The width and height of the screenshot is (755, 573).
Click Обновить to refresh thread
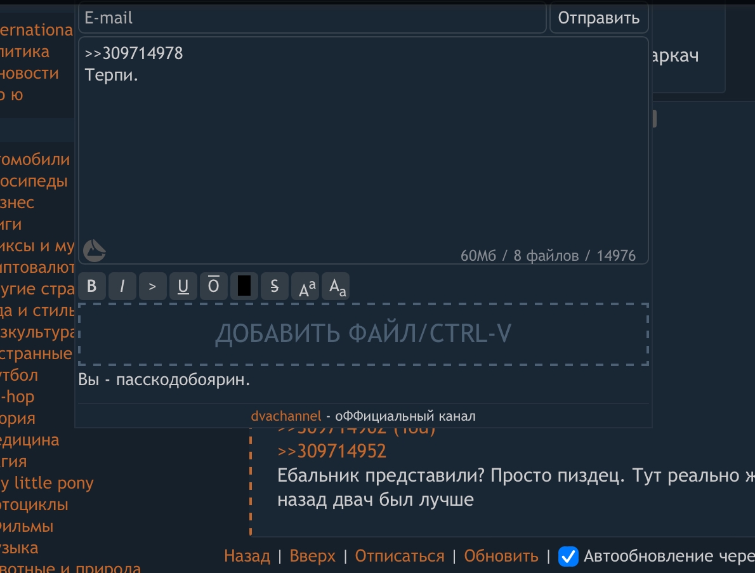click(x=501, y=556)
